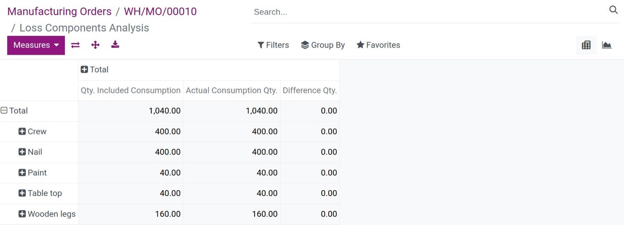
Task: Click Nail actual consumption 400.00 cell
Action: tap(232, 152)
